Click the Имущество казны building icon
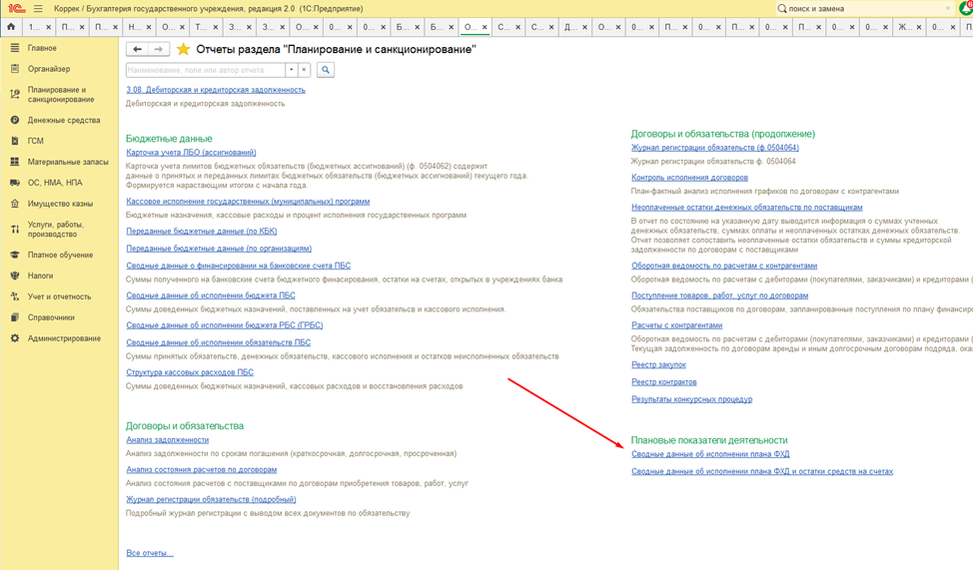 coord(15,204)
